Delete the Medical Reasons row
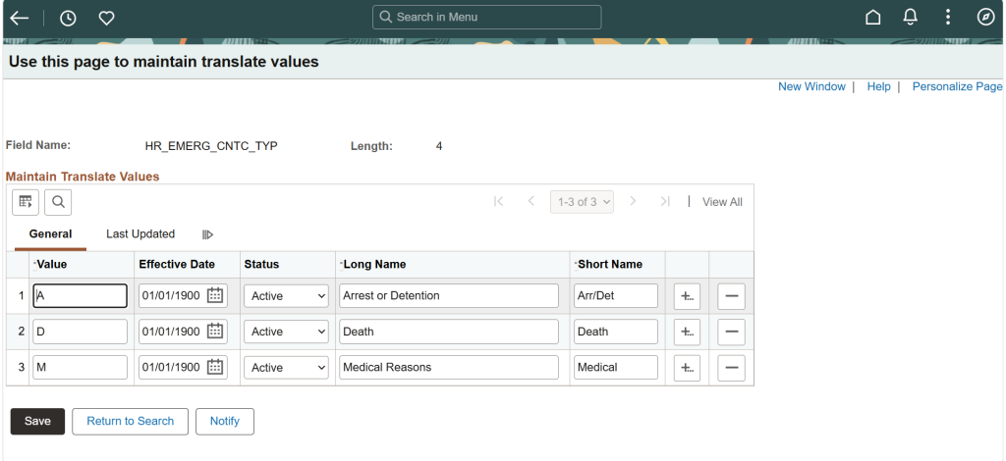Screen dimensions: 1006x461 pos(731,368)
